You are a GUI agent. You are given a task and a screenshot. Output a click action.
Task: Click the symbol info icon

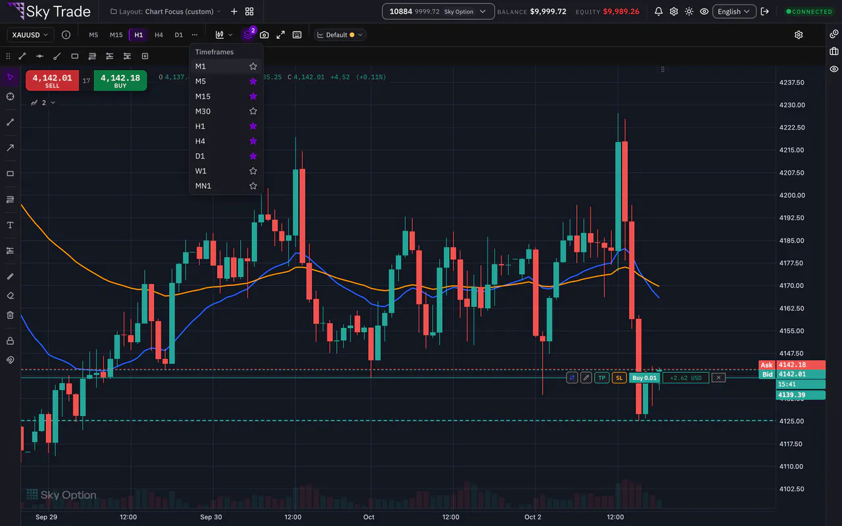66,35
